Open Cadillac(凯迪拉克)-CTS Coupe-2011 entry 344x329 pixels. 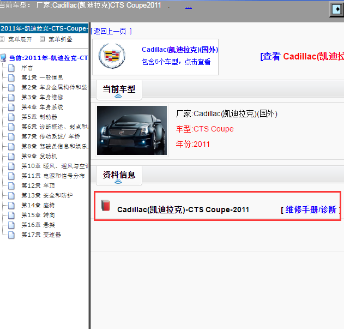pos(183,210)
